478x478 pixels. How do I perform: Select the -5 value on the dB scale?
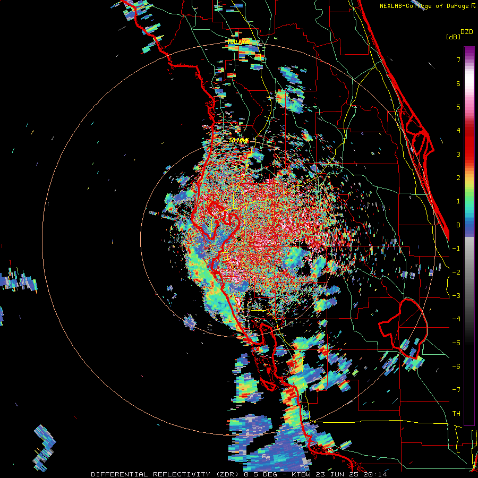tap(456, 343)
